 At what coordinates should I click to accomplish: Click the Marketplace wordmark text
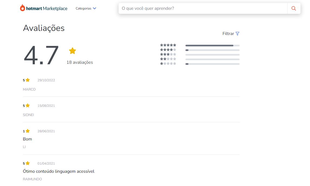[55, 8]
